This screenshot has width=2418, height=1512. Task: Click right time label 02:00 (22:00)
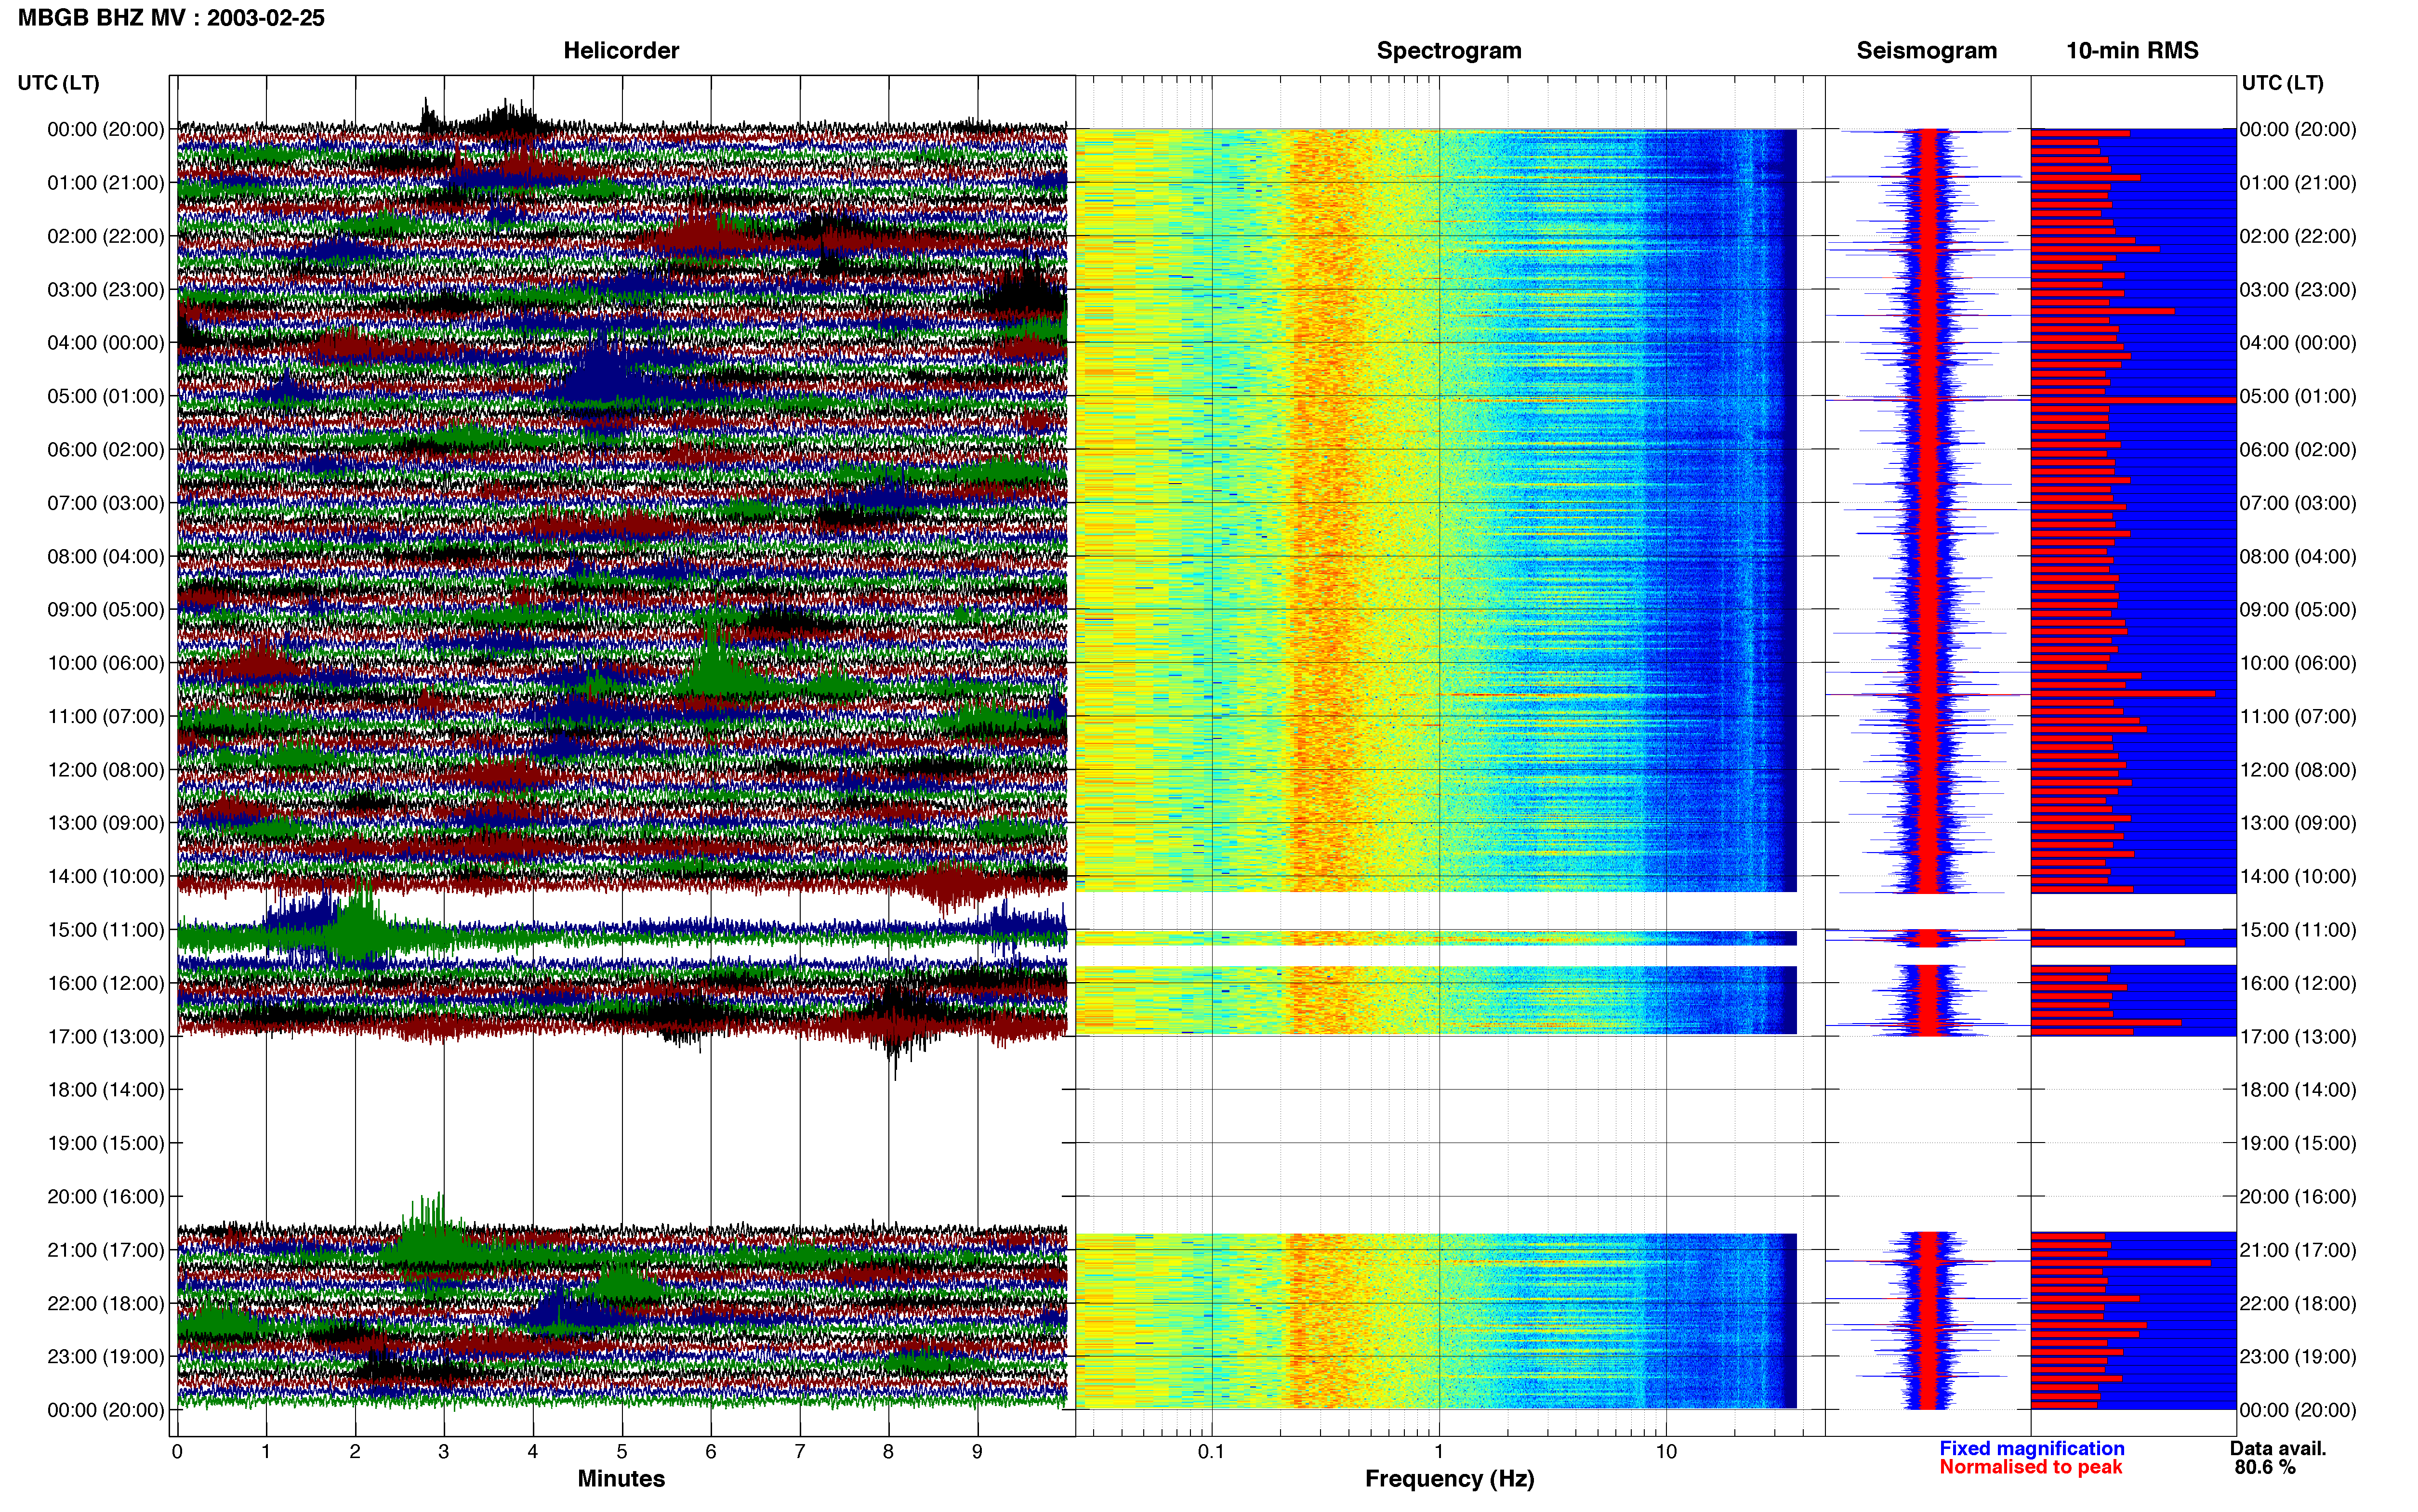click(x=2298, y=236)
